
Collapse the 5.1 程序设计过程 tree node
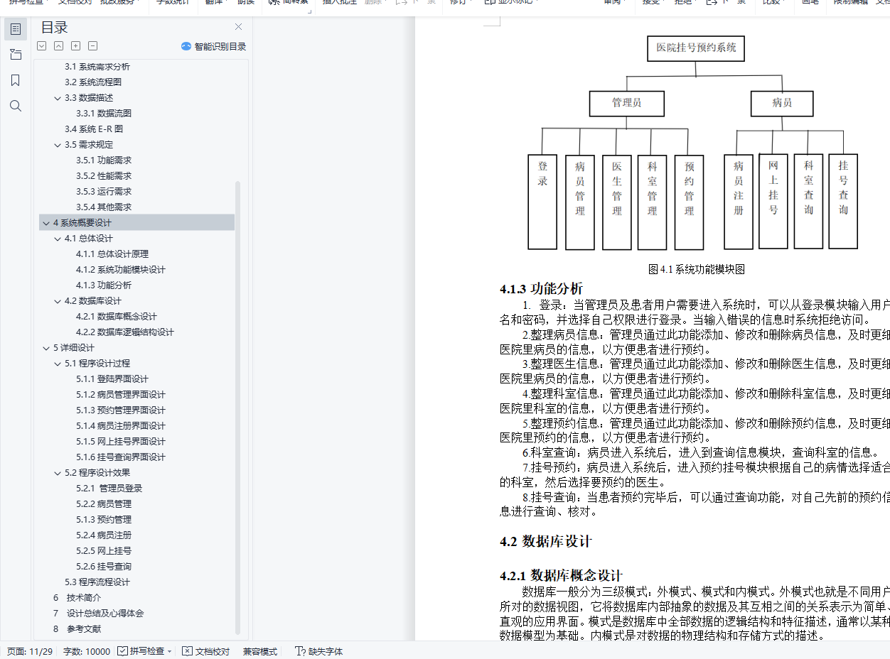pyautogui.click(x=58, y=364)
